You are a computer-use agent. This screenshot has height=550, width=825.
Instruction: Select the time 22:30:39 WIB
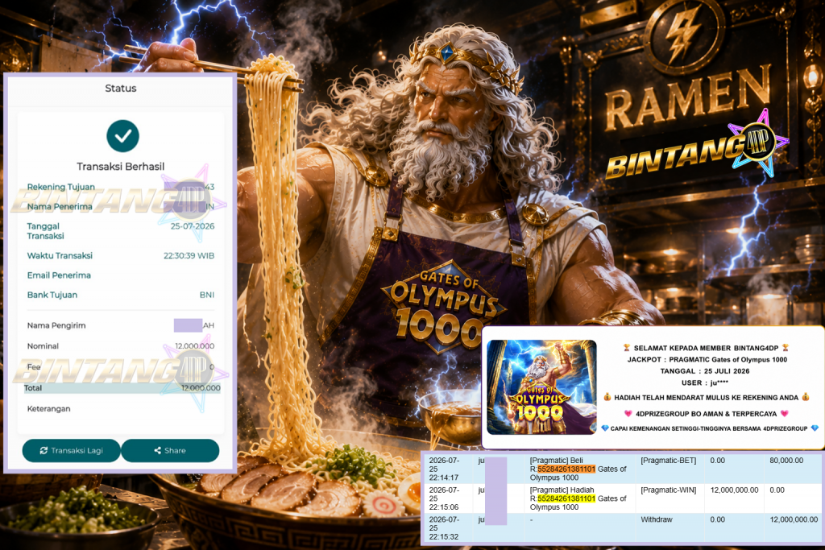(x=189, y=255)
